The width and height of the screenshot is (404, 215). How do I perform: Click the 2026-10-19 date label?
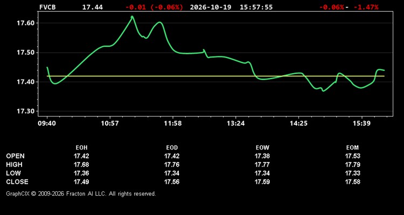tap(211, 7)
